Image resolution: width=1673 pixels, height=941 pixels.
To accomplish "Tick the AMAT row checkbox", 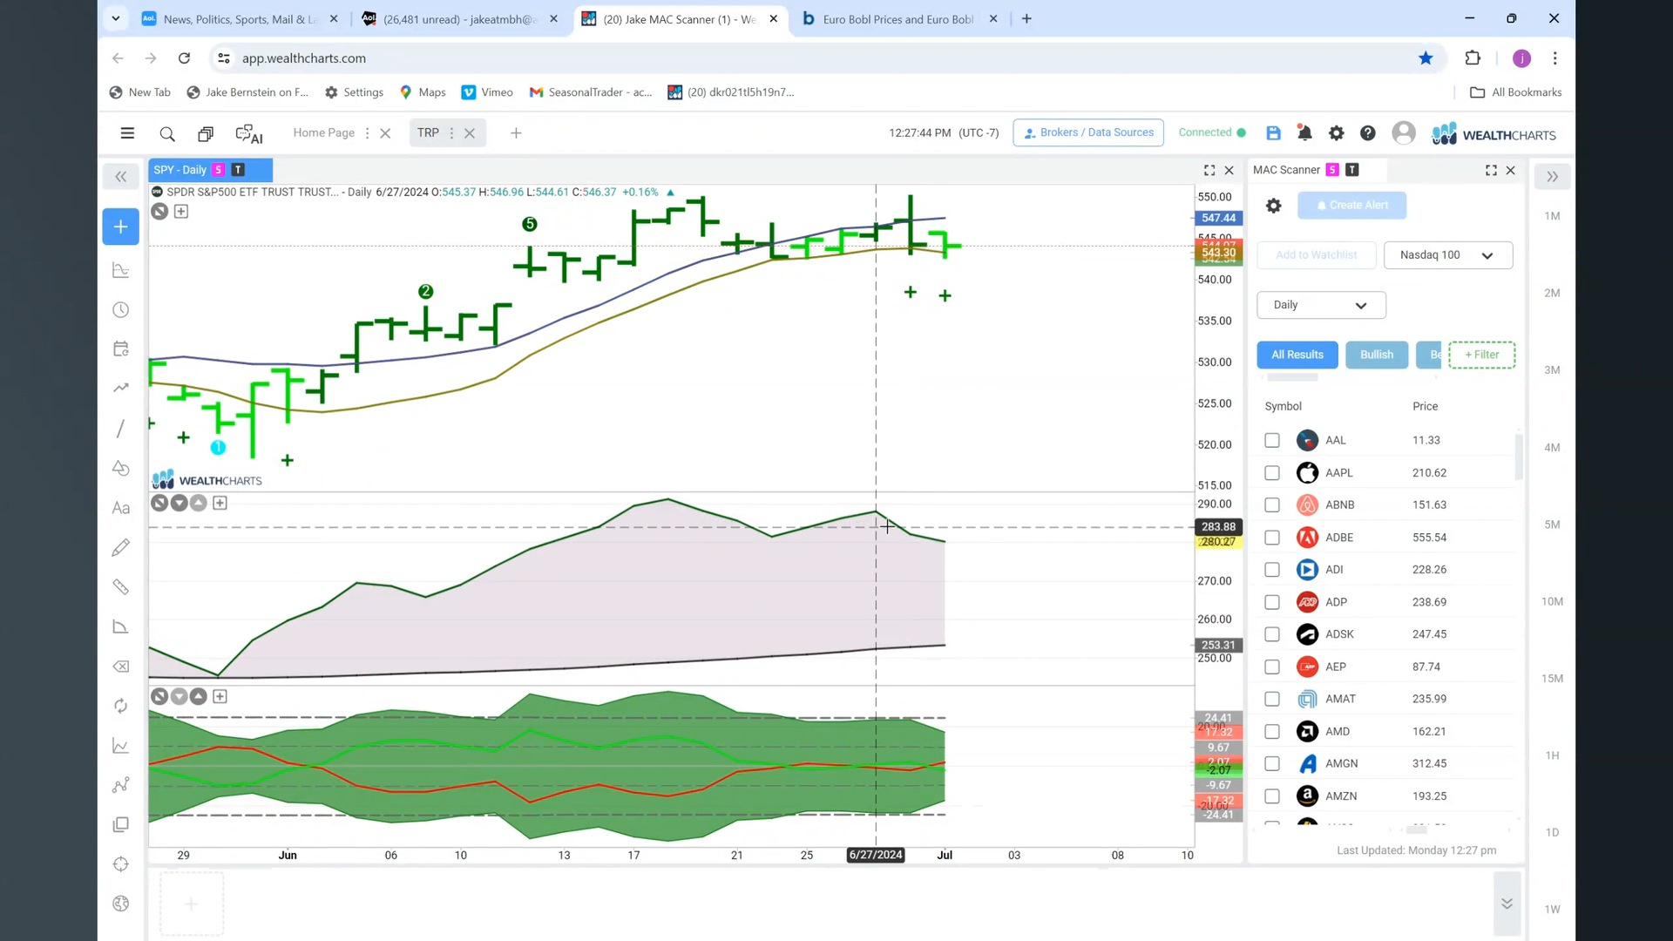I will (x=1272, y=699).
